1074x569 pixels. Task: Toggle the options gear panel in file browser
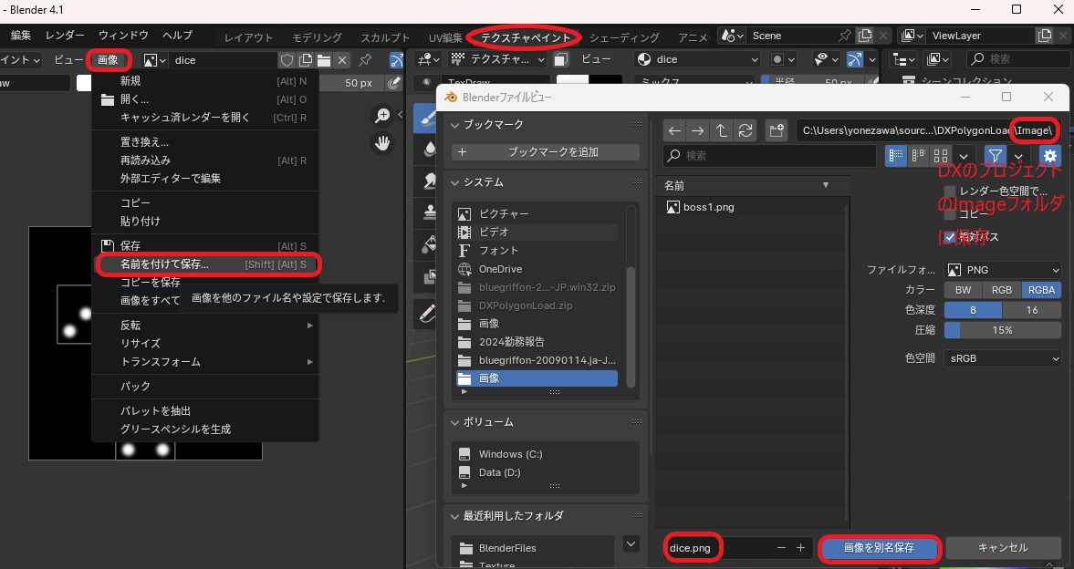pyautogui.click(x=1049, y=155)
